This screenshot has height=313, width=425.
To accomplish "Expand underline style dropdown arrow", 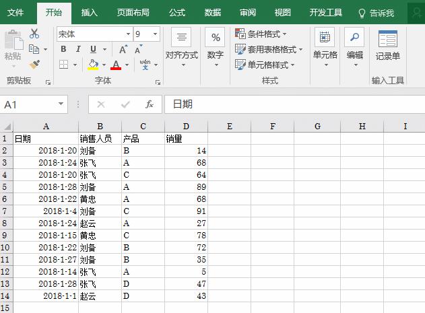I will click(104, 49).
